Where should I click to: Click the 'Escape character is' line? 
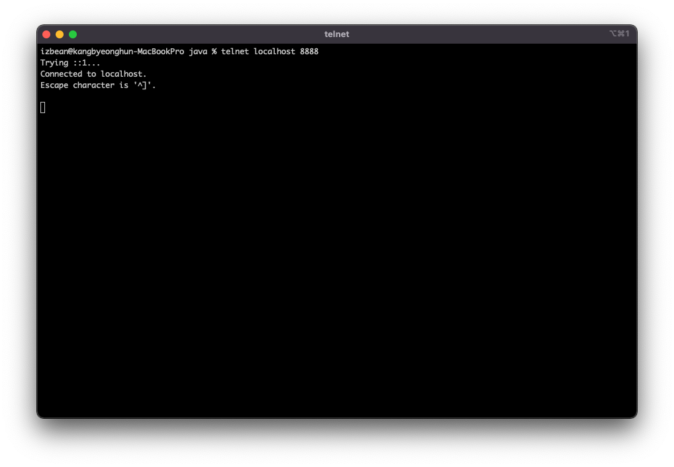coord(98,85)
